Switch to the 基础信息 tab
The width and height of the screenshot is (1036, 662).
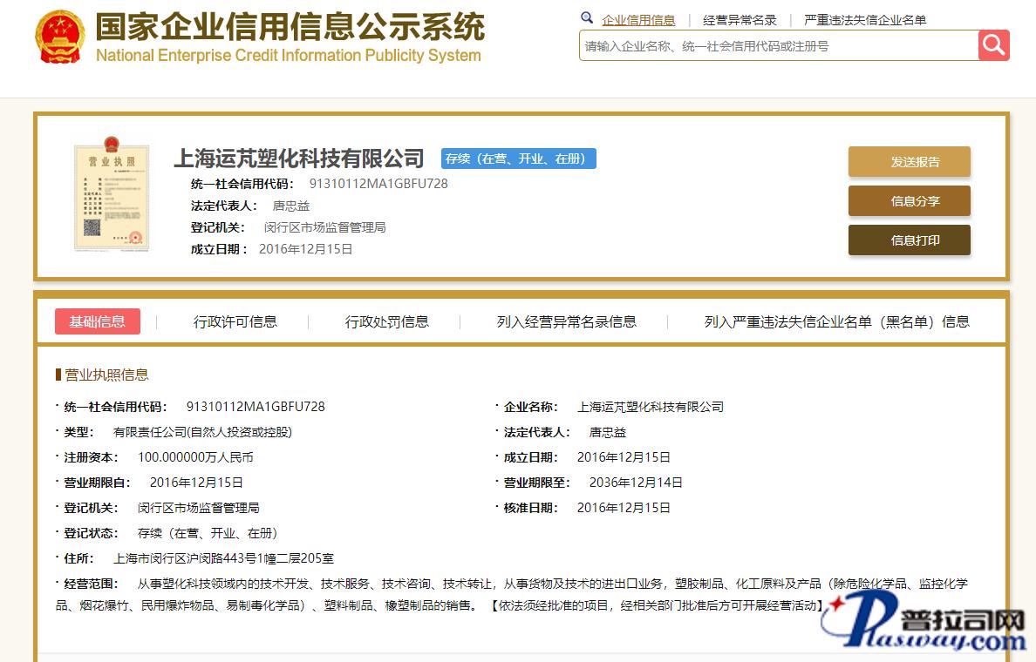[x=98, y=321]
